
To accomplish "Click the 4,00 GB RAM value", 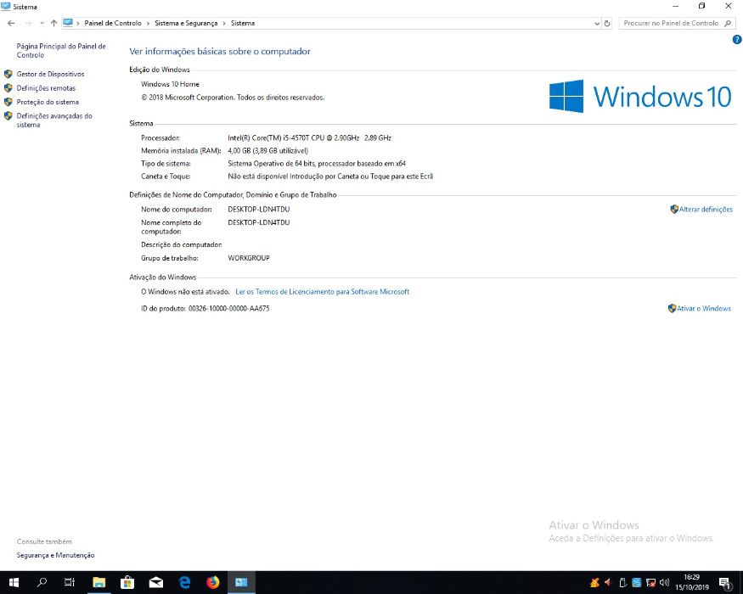I will 267,151.
